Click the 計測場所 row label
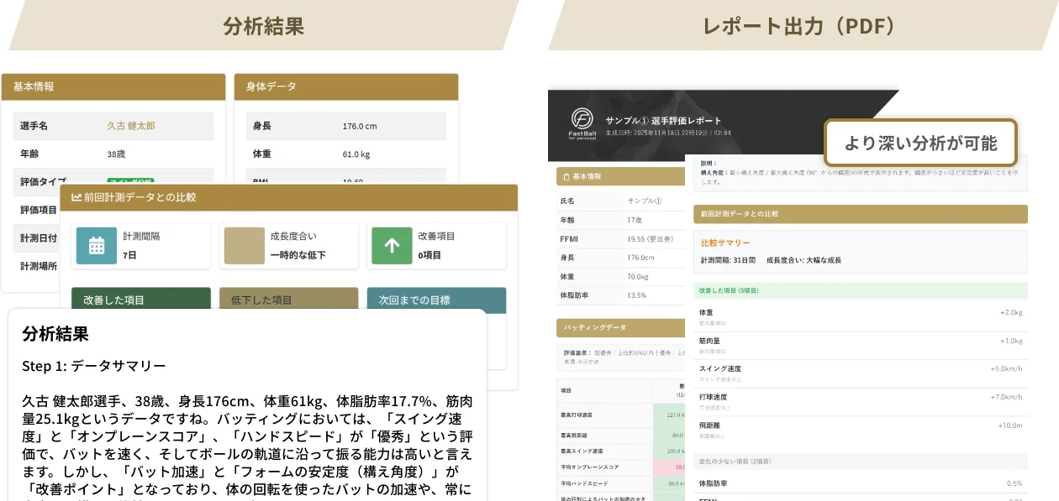The height and width of the screenshot is (501, 1059). pos(39,266)
